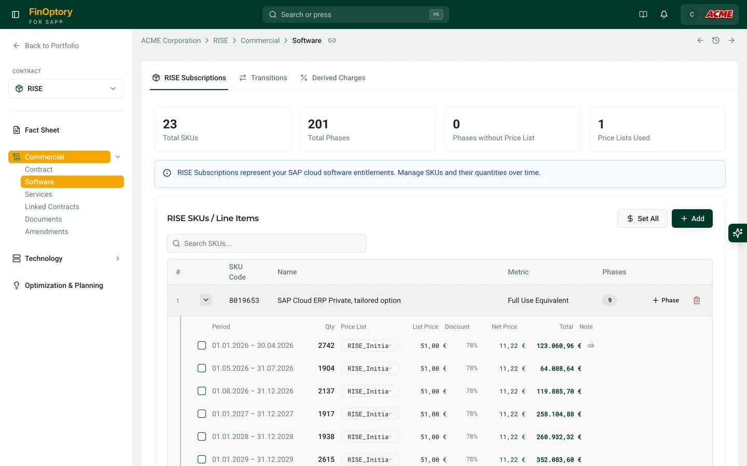Focus the Search SKUs input field
Image resolution: width=747 pixels, height=466 pixels.
pos(267,243)
